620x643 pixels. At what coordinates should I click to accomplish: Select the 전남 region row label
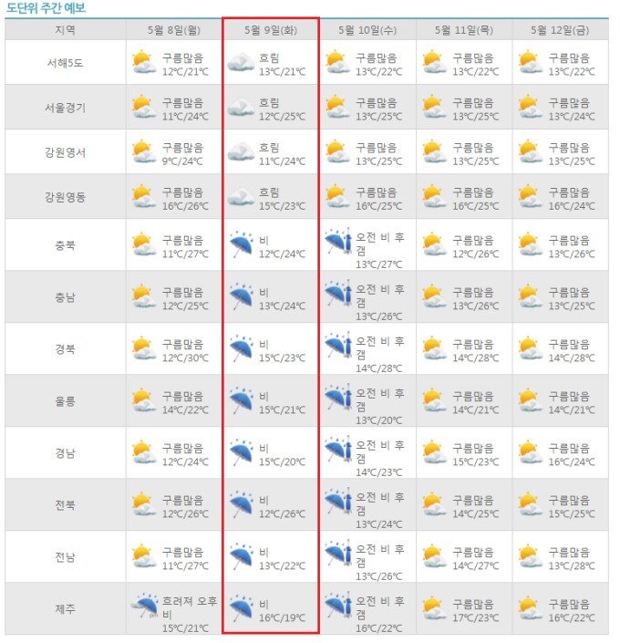(x=66, y=557)
